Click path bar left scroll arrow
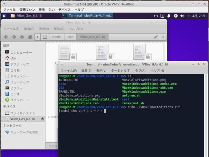 37,37
